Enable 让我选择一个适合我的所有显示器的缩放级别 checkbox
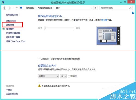The image size is (136, 100). pos(39,59)
